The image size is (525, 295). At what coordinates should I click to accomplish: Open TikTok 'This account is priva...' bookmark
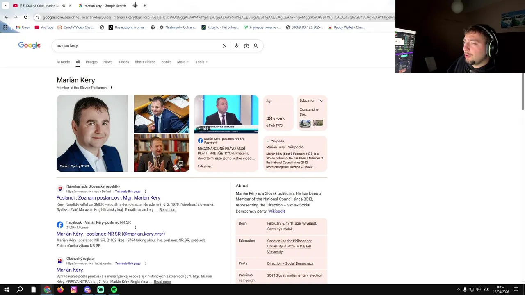(127, 27)
